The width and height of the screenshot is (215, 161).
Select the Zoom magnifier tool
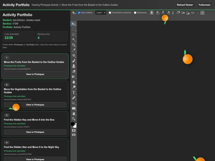(x=74, y=119)
